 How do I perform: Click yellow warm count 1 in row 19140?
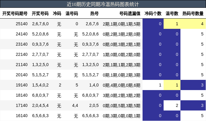point(172,85)
